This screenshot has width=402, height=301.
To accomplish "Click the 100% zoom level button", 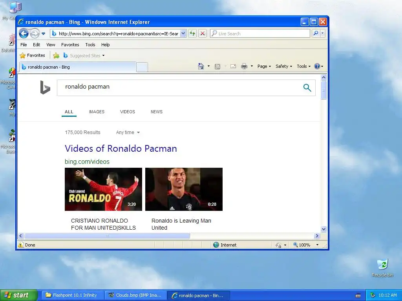I will point(302,245).
